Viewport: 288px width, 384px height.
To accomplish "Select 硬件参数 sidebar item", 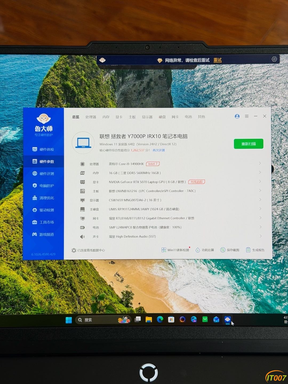I will (x=43, y=161).
